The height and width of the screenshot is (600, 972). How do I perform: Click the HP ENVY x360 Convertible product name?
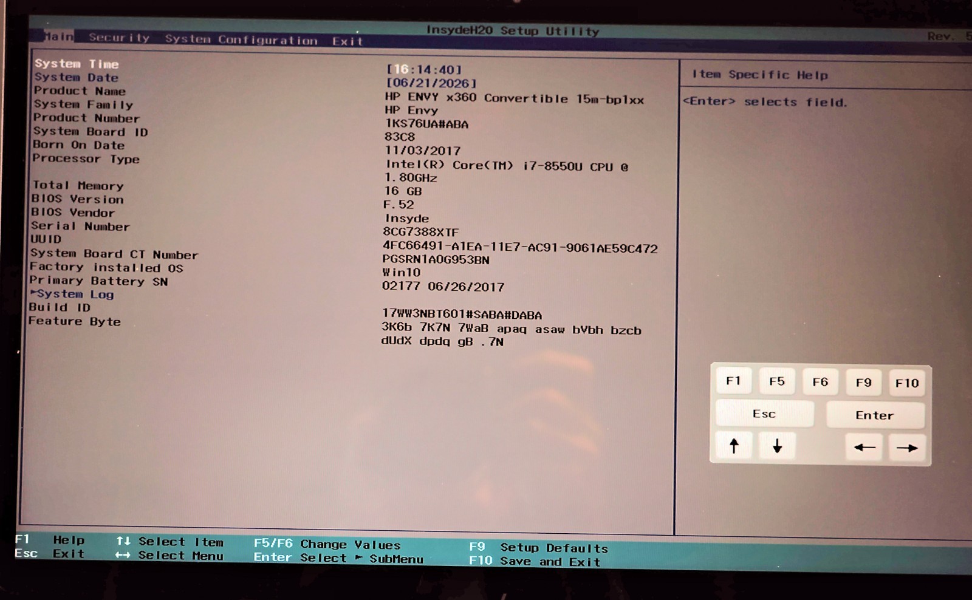pyautogui.click(x=514, y=98)
